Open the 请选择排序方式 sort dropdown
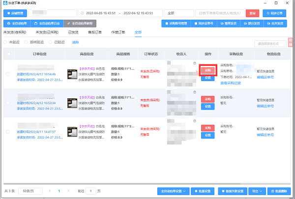 [x=270, y=44]
